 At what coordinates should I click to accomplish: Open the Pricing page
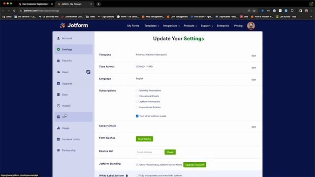coord(238,26)
